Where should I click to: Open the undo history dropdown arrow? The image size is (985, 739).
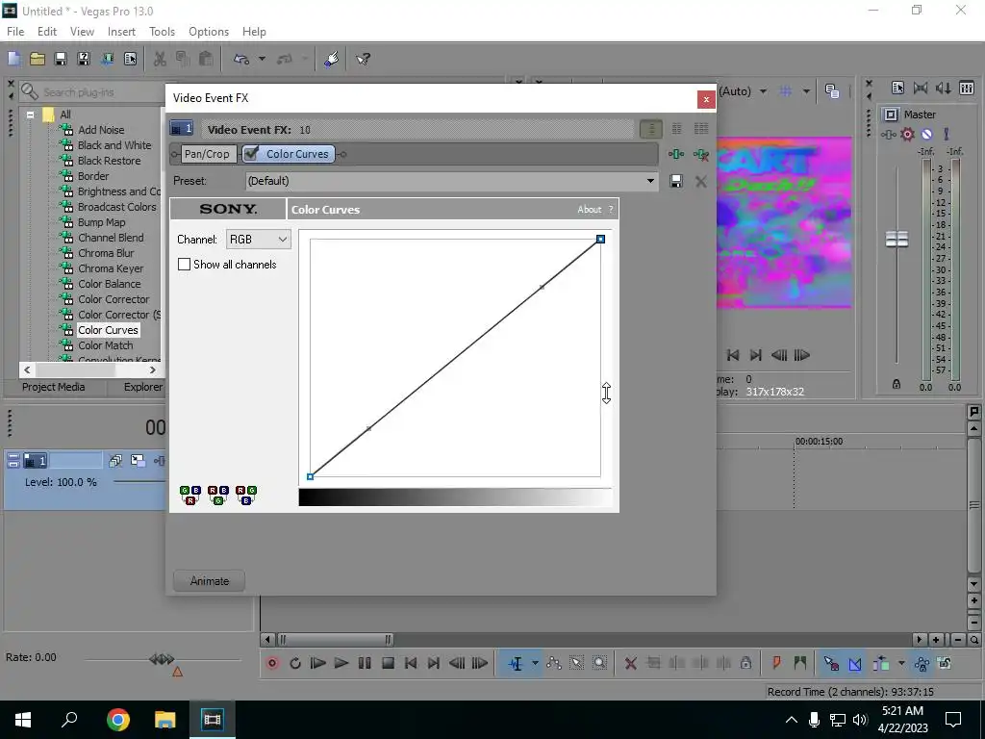point(262,59)
